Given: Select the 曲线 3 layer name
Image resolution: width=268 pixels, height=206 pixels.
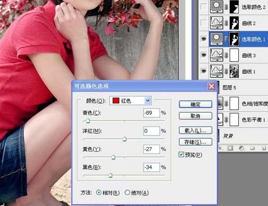Looking at the screenshot, I should [249, 55].
